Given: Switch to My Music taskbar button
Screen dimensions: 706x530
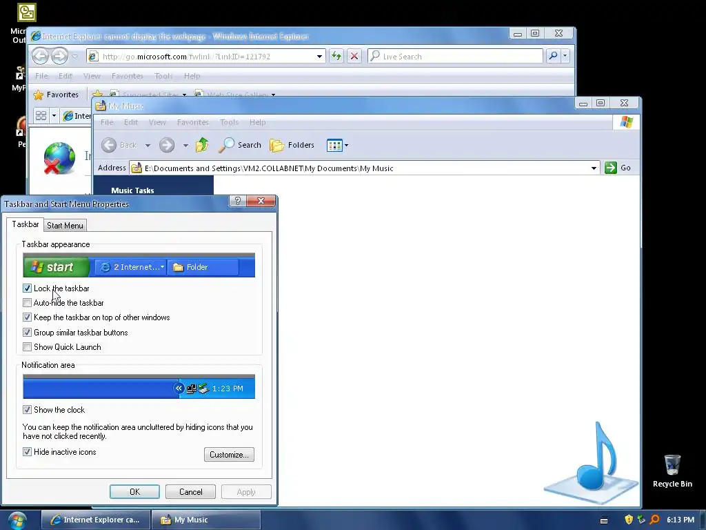Looking at the screenshot, I should coord(205,520).
